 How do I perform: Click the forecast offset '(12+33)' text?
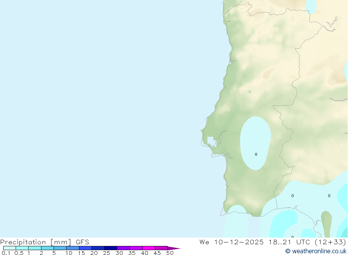[x=331, y=242]
